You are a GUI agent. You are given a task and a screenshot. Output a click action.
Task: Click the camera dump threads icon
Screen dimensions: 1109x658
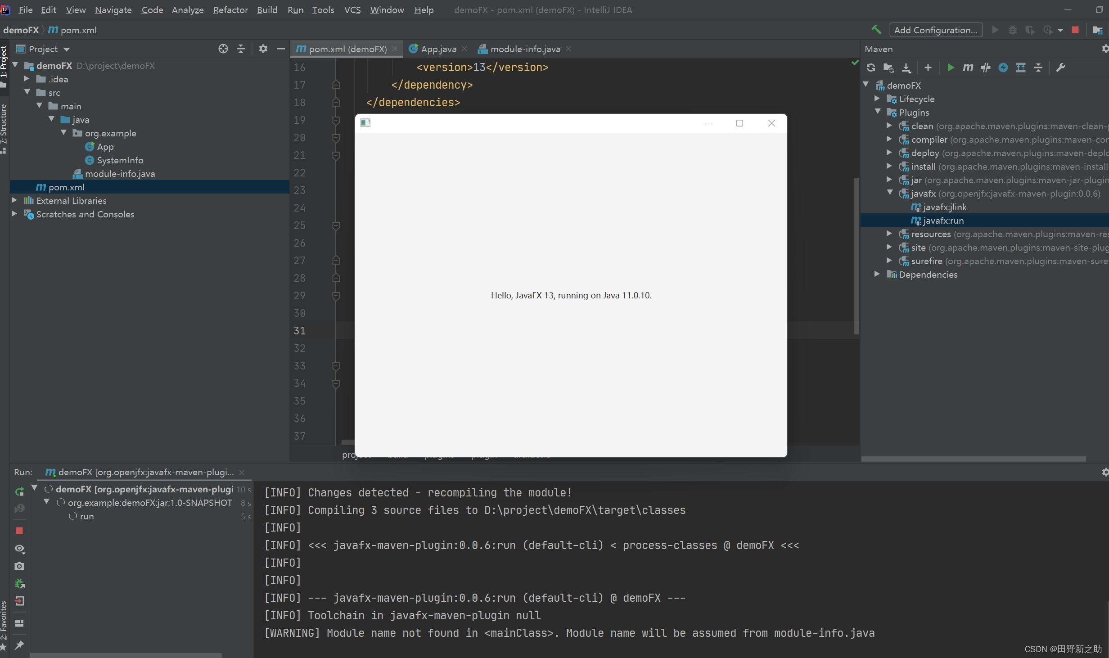click(19, 566)
